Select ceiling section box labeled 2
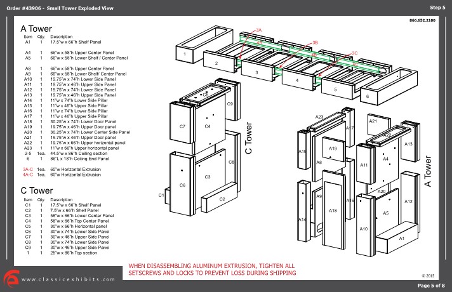The width and height of the screenshot is (452, 292). (216, 63)
